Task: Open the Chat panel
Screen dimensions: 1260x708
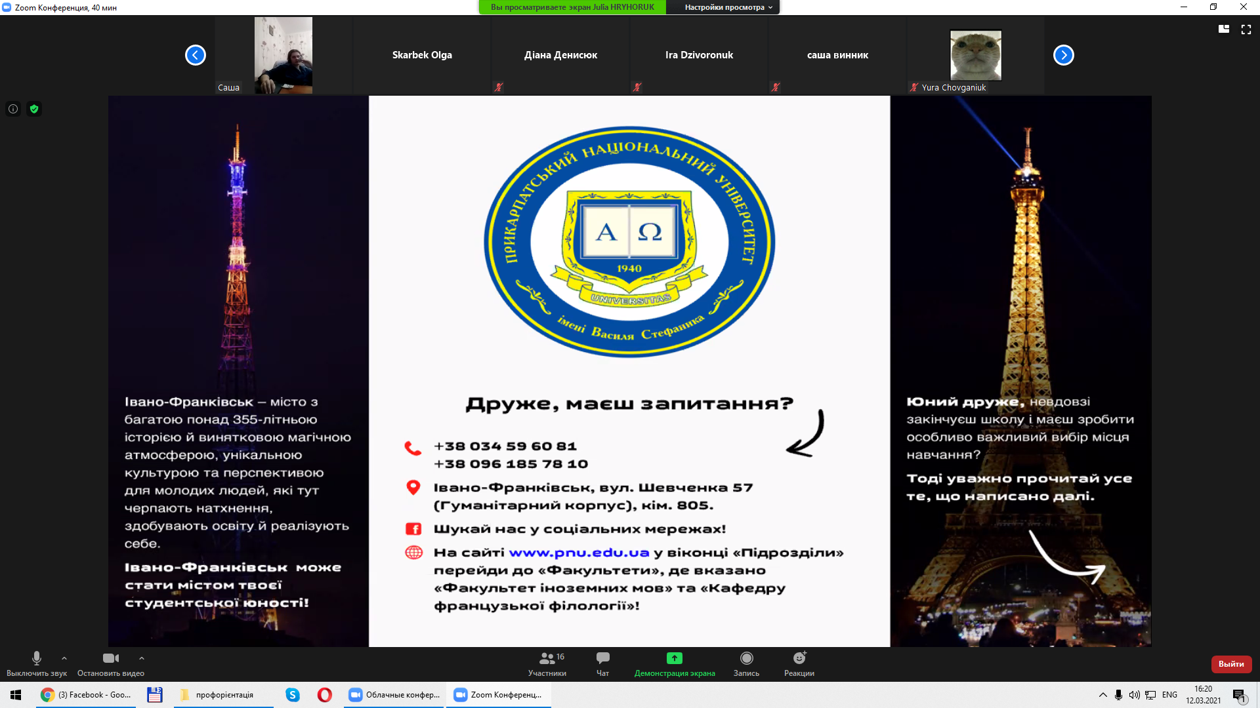Action: [x=602, y=664]
